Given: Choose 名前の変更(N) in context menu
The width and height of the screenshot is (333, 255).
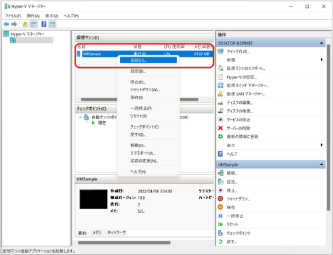Looking at the screenshot, I should click(x=149, y=161).
